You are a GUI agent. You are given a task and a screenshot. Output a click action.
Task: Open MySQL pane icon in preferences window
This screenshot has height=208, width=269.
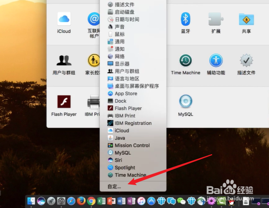(185, 101)
